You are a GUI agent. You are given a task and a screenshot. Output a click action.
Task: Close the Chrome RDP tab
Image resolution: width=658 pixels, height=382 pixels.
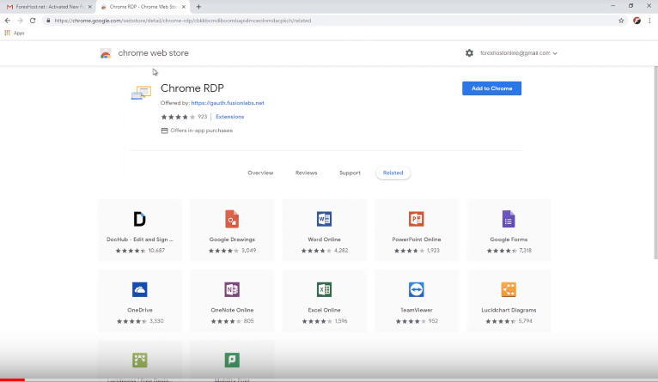coord(184,7)
